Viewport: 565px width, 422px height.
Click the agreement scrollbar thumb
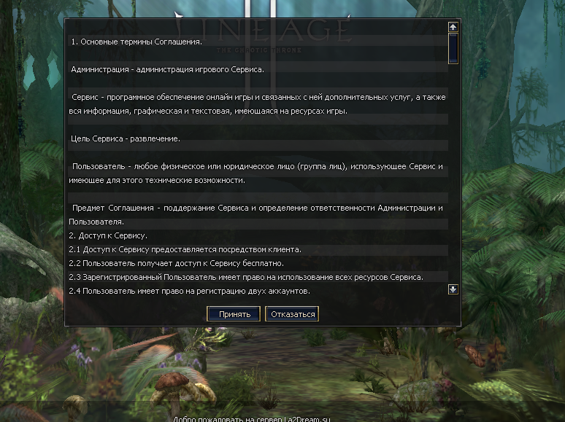pos(453,48)
